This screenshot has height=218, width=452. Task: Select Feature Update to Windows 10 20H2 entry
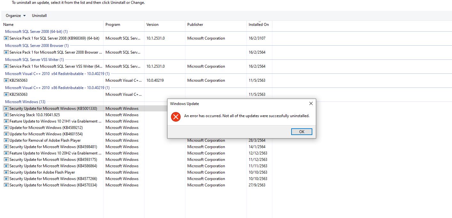coord(56,153)
